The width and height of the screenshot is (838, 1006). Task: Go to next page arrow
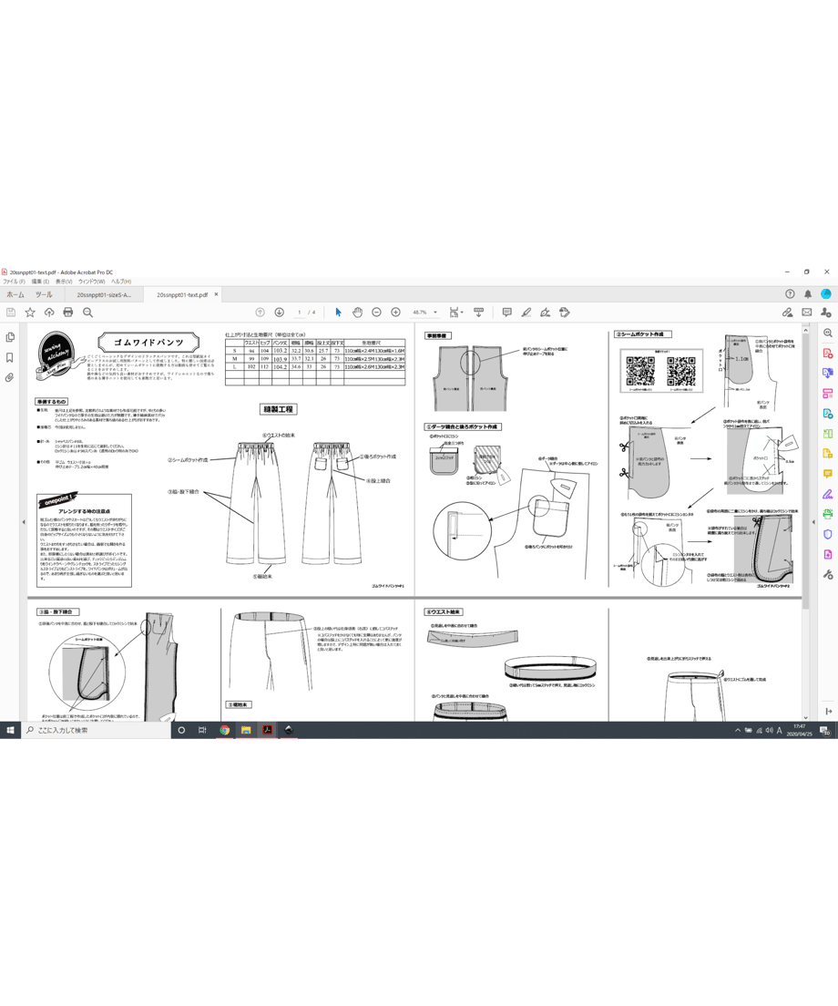coord(280,313)
